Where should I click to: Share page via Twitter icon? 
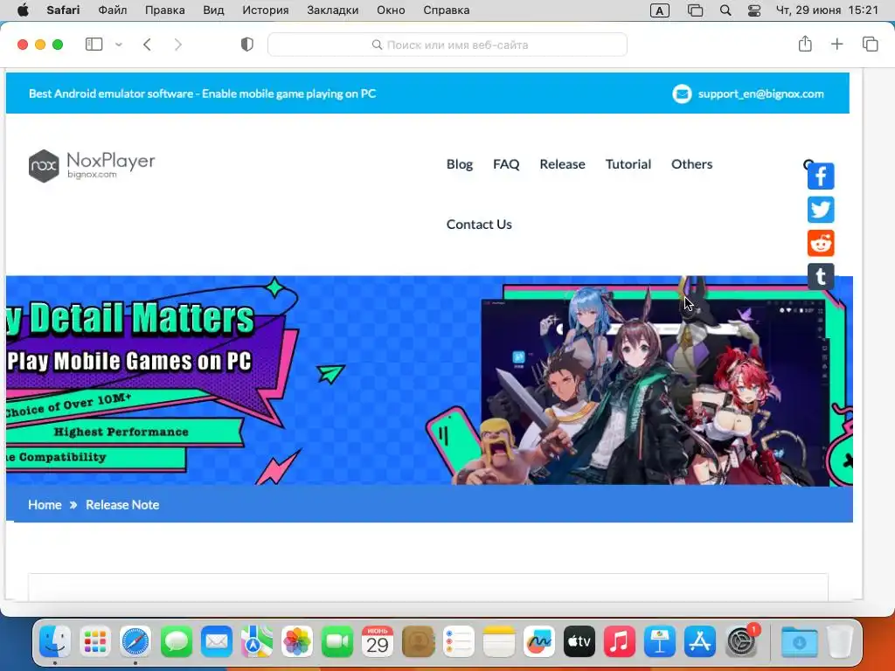coord(821,210)
